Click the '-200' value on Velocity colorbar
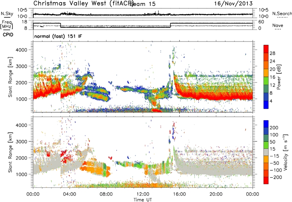This screenshot has width=292, height=202. click(x=275, y=177)
